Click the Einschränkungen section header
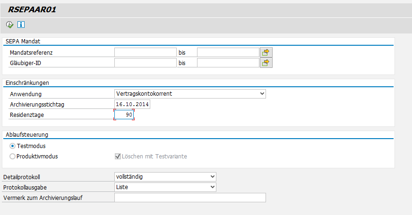Image resolution: width=412 pixels, height=215 pixels. [x=27, y=83]
